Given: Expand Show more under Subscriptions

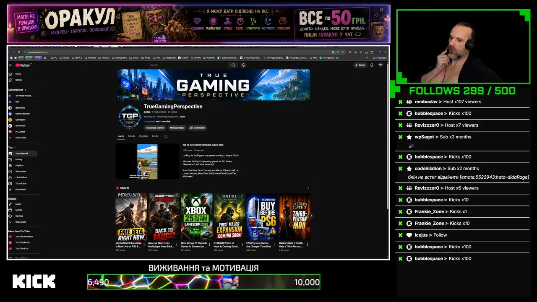Looking at the screenshot, I should click(x=22, y=138).
